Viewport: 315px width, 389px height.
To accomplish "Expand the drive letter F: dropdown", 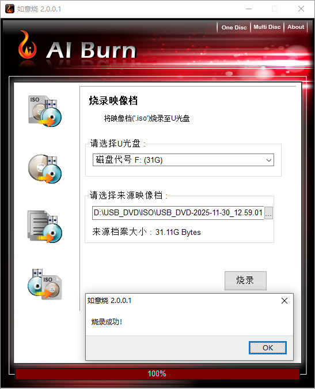I will (183, 160).
